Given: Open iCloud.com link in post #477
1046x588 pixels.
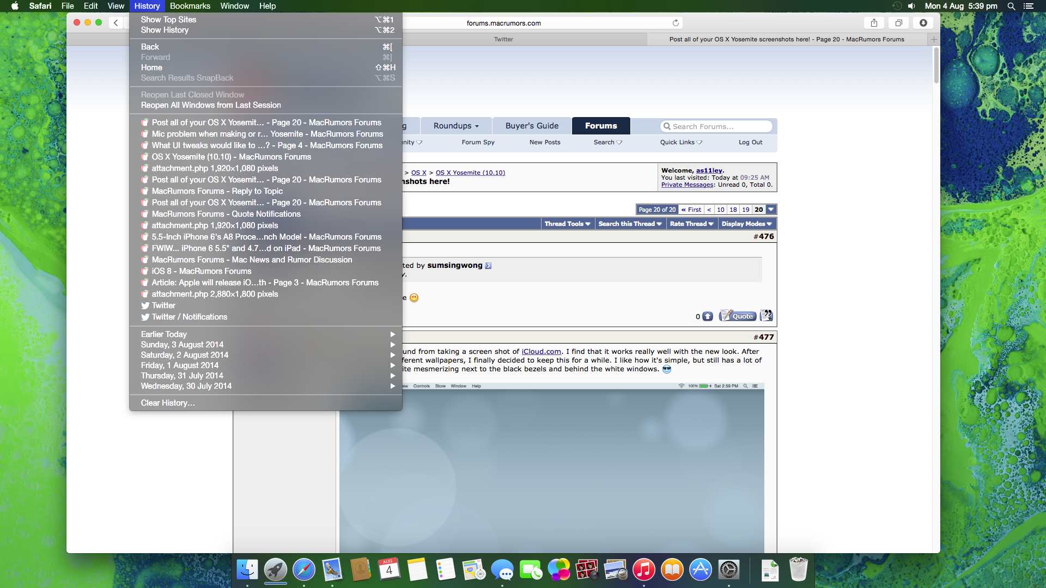Looking at the screenshot, I should click(541, 352).
